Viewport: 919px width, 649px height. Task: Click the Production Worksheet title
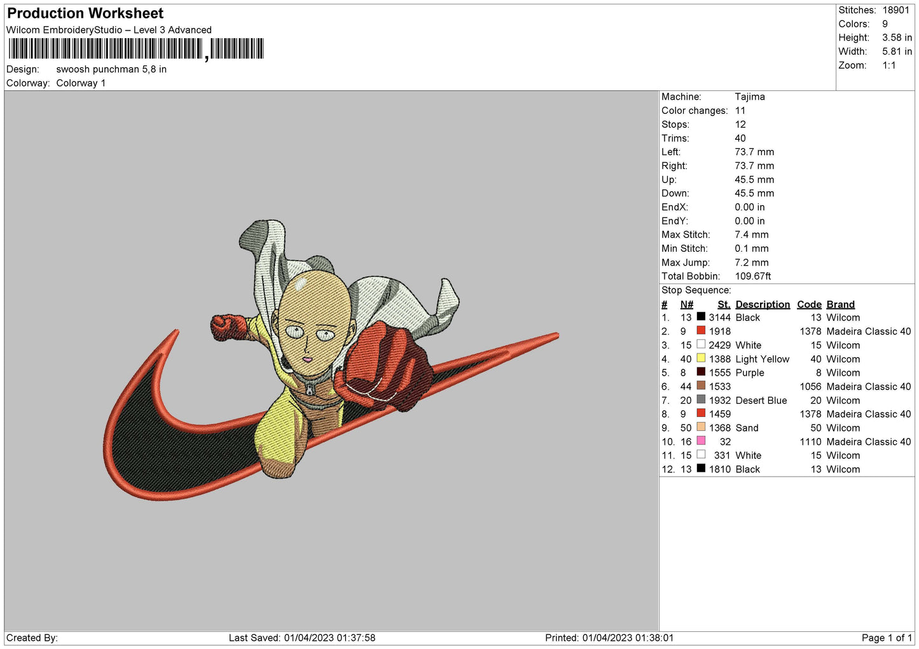[85, 13]
